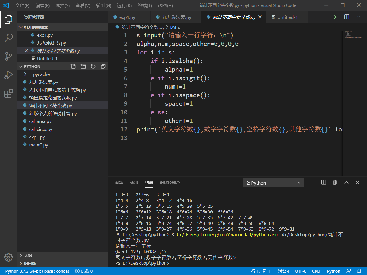The width and height of the screenshot is (367, 275).
Task: Add a new terminal with plus icon
Action: coord(312,182)
